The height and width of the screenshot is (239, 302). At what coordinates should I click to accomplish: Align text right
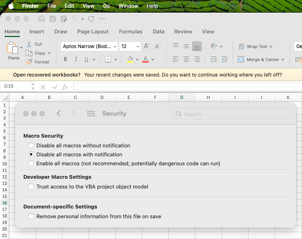point(197,59)
